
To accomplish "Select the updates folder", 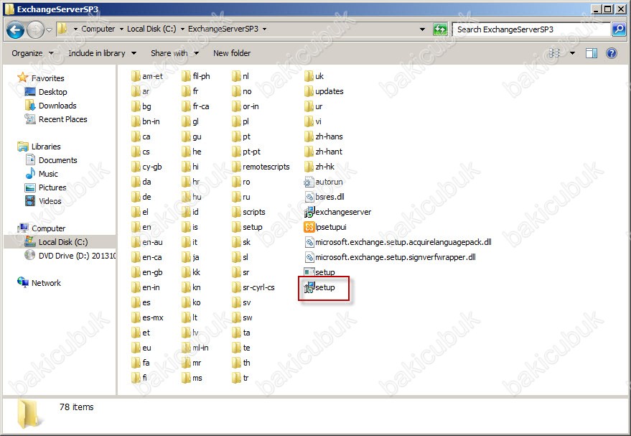I will coord(324,91).
